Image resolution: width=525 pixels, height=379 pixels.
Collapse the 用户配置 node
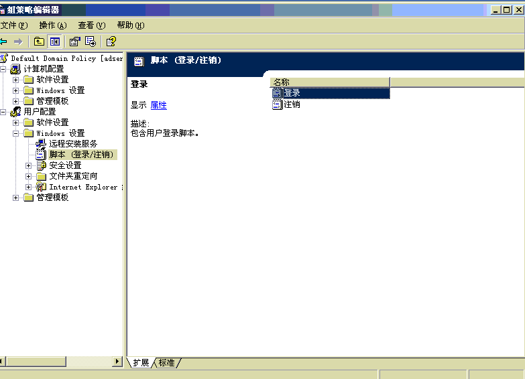[x=3, y=112]
